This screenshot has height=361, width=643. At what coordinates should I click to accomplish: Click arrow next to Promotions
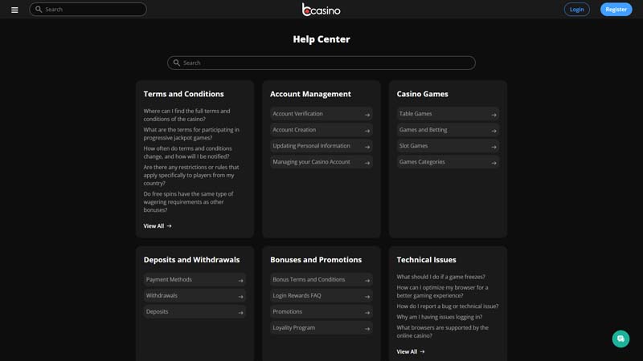367,313
